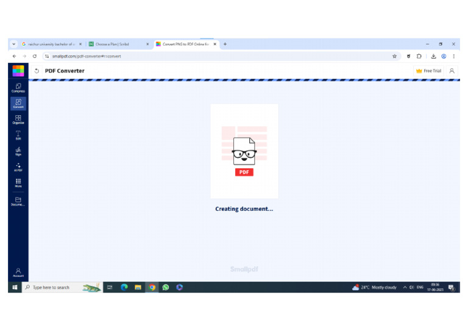The height and width of the screenshot is (331, 468).
Task: Bookmark this page with the star
Action: tap(394, 56)
